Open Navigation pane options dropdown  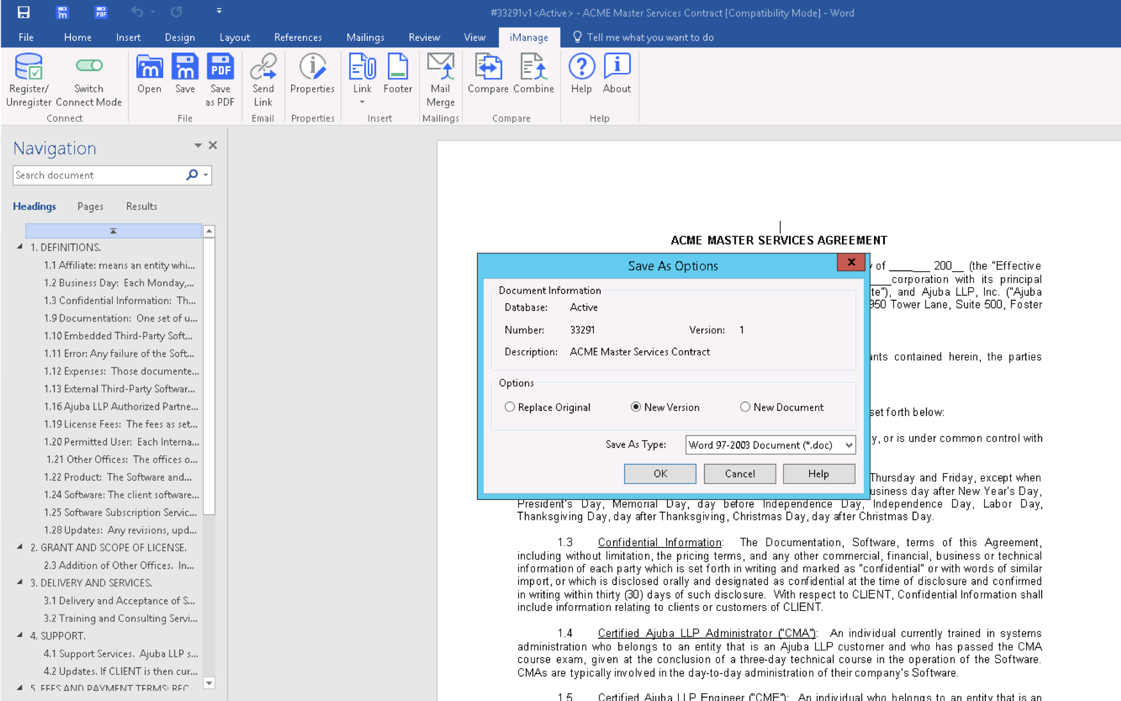click(198, 146)
